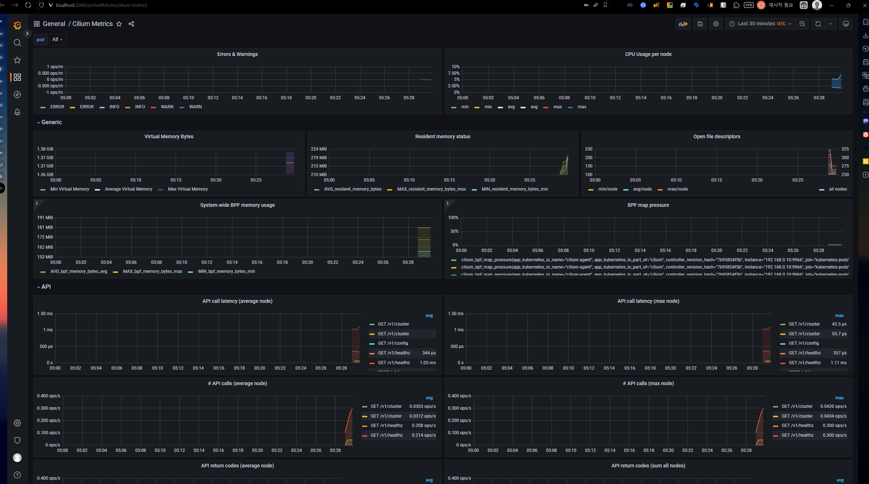Toggle the ERROR series in Errors & Warnings legend
This screenshot has width=869, height=484.
click(58, 106)
